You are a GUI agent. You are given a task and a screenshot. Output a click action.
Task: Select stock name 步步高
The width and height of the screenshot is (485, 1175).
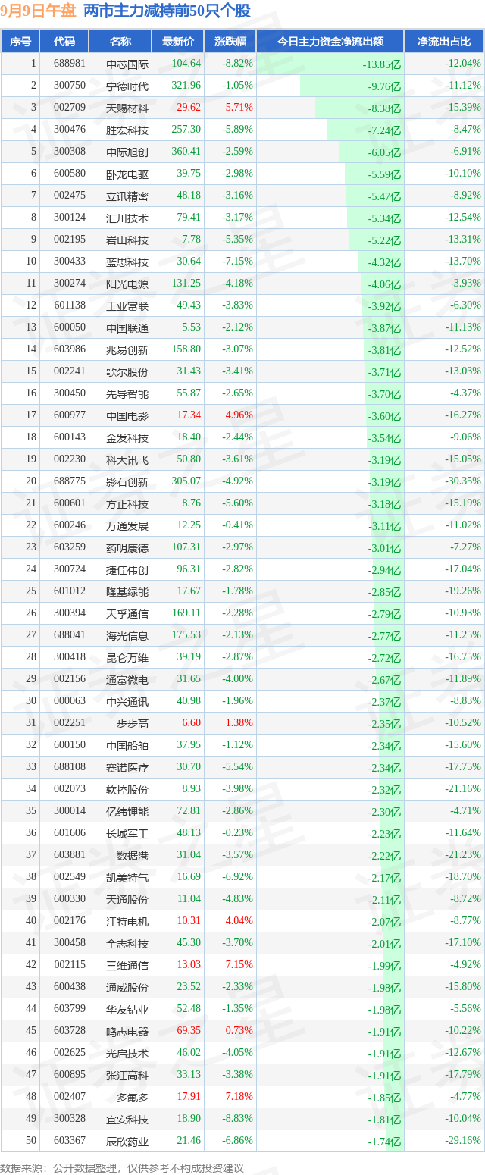click(133, 723)
